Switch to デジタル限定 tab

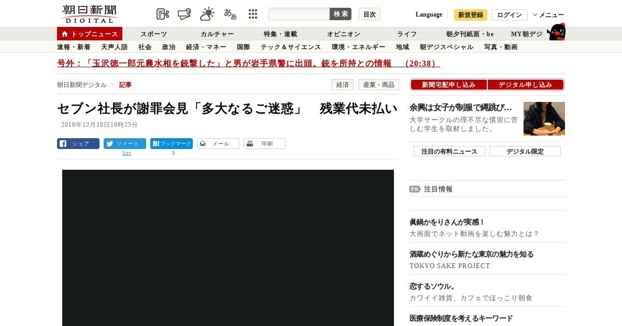(x=525, y=151)
